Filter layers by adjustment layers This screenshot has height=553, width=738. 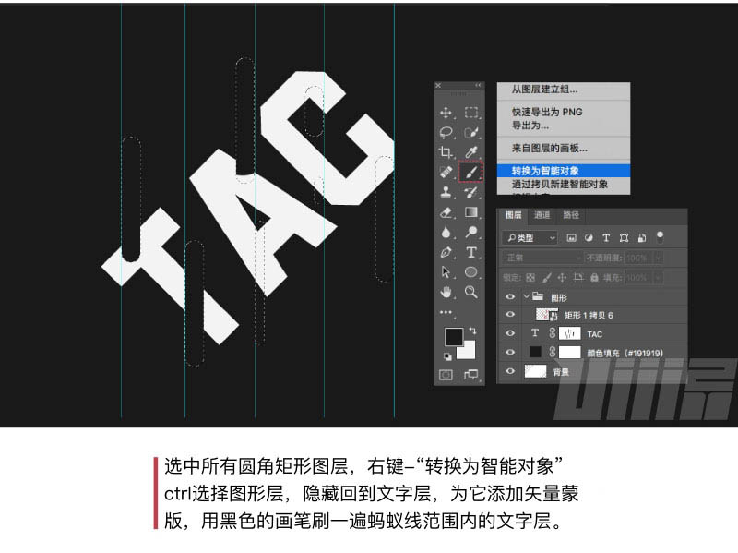[x=589, y=238]
